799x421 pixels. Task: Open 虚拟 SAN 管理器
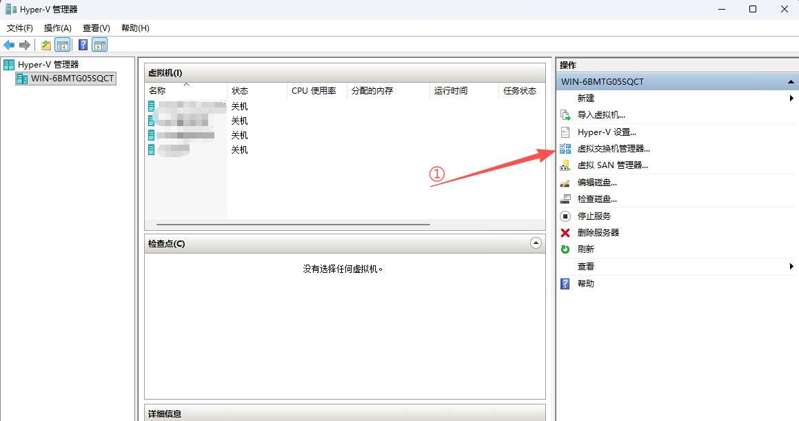click(612, 165)
